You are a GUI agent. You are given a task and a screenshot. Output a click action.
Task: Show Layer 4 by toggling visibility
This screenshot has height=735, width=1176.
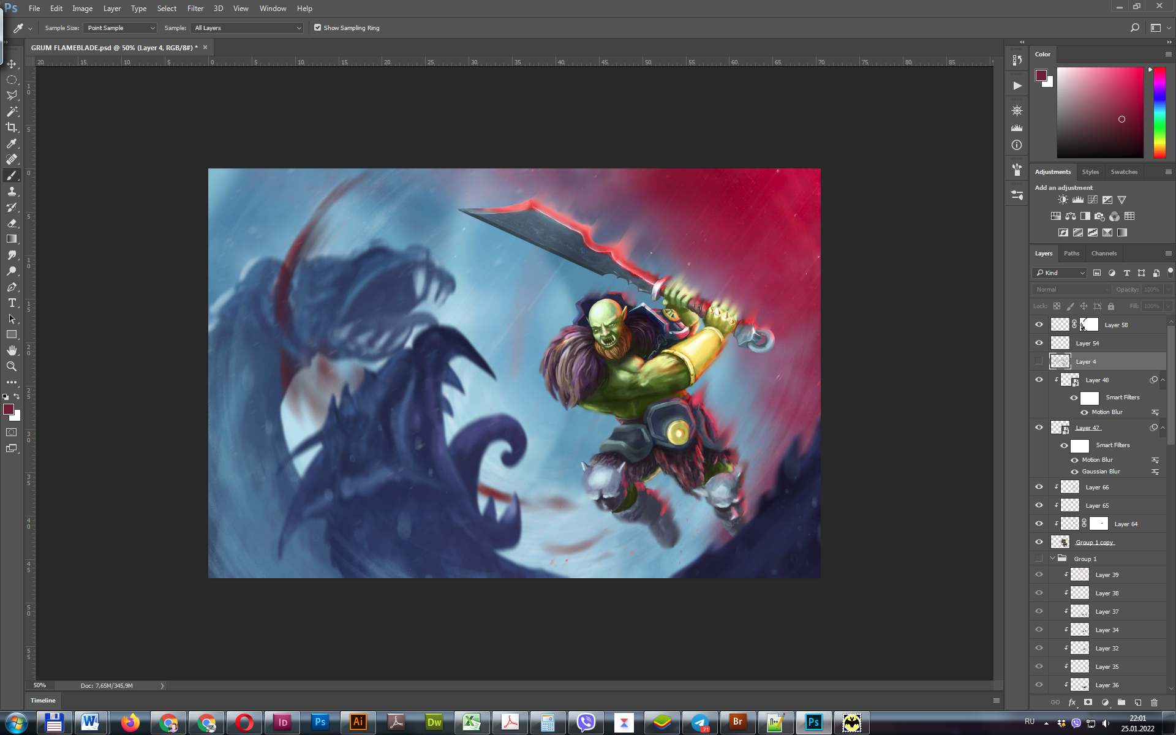click(x=1039, y=361)
